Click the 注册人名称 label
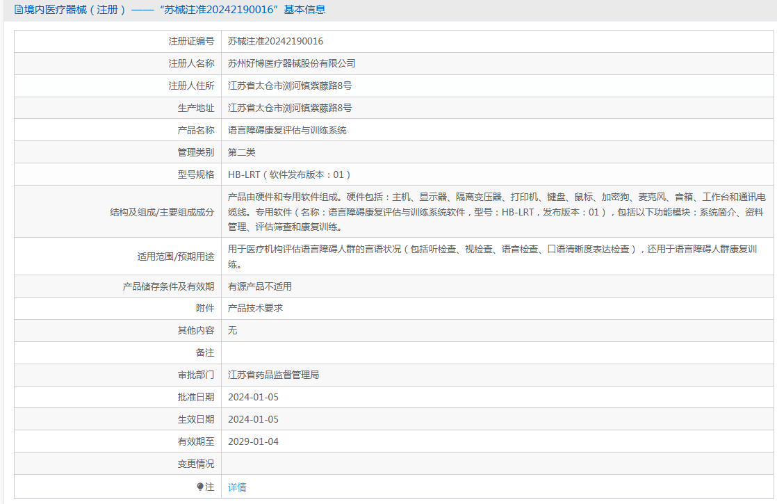 coord(191,63)
